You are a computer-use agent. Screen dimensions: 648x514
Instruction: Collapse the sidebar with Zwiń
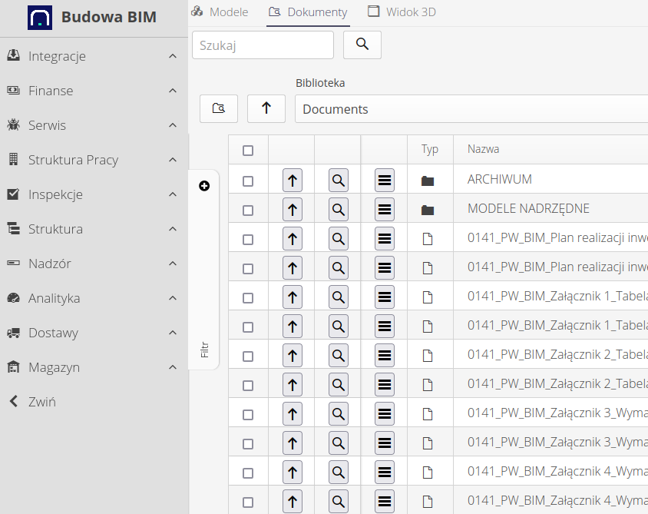41,402
